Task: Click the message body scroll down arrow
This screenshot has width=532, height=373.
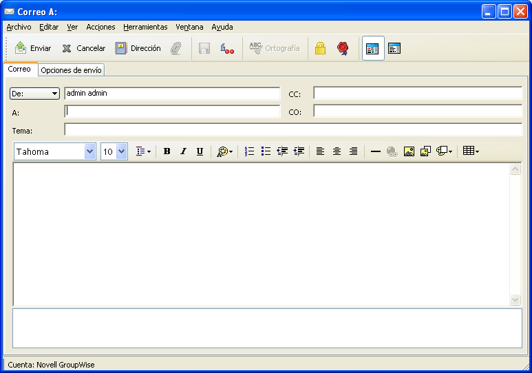Action: tap(515, 299)
